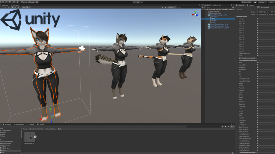
Task: Open the Gizmos dropdown
Action: [x=172, y=7]
